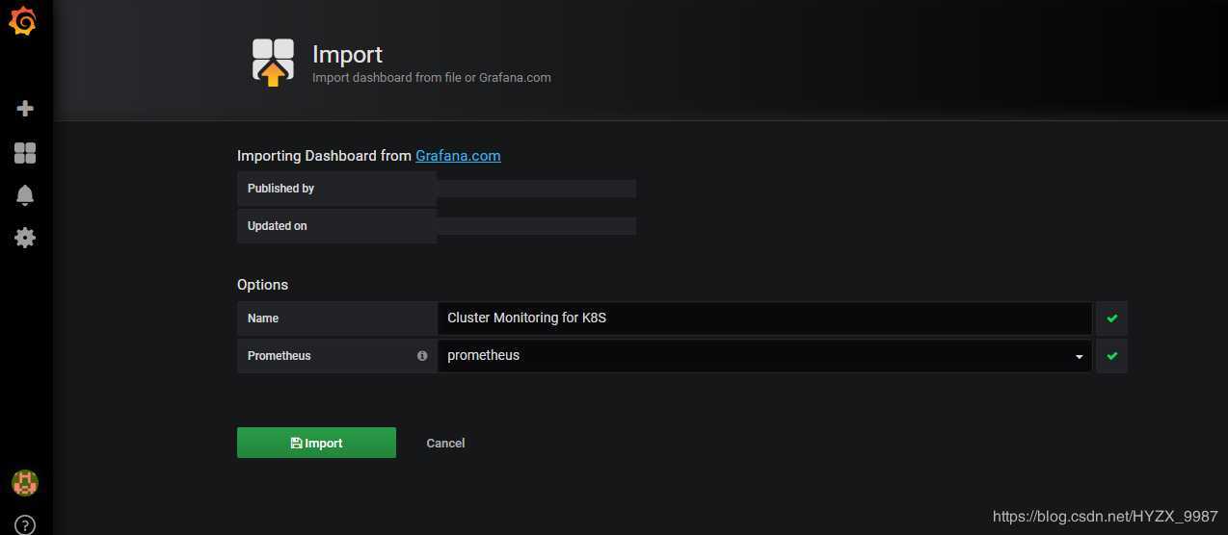Click the 'Name' field label

[263, 318]
